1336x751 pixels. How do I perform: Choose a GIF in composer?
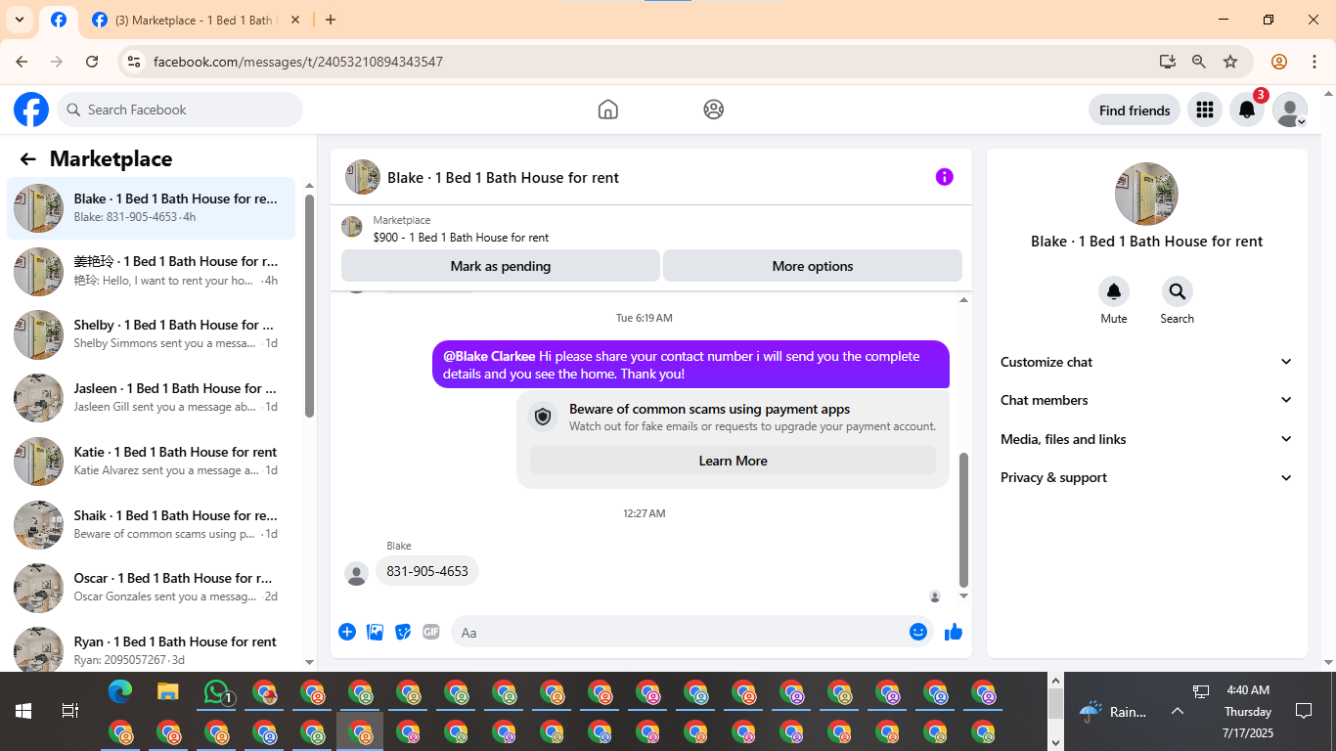pos(431,632)
